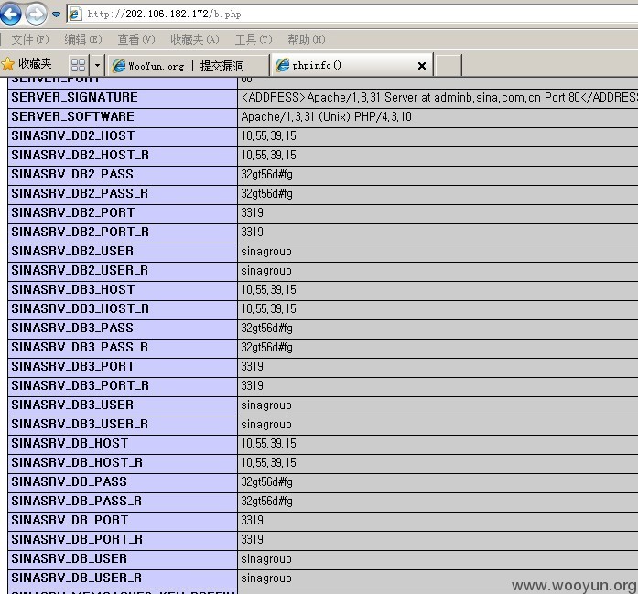Image resolution: width=638 pixels, height=594 pixels.
Task: Click the SINASRV_DB2_PORT_R label
Action: pyautogui.click(x=81, y=232)
